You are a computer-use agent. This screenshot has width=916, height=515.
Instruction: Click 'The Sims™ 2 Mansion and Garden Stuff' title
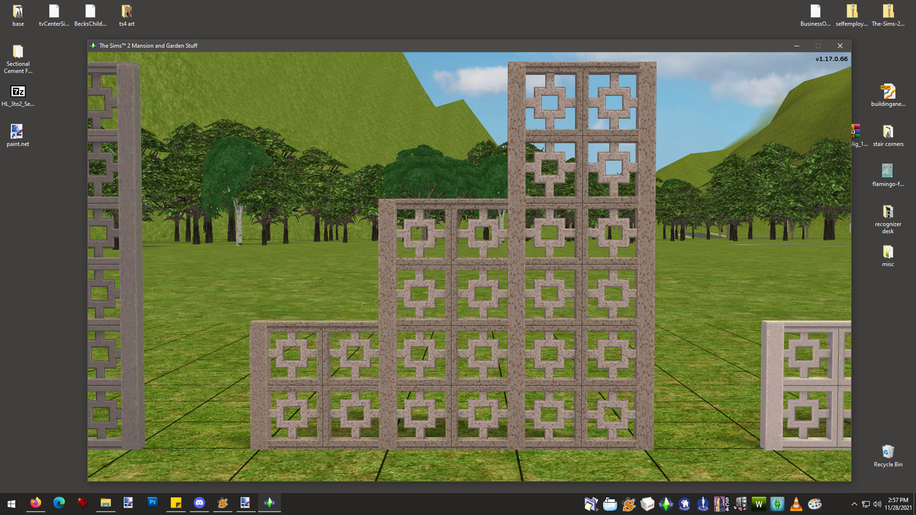[x=148, y=46]
